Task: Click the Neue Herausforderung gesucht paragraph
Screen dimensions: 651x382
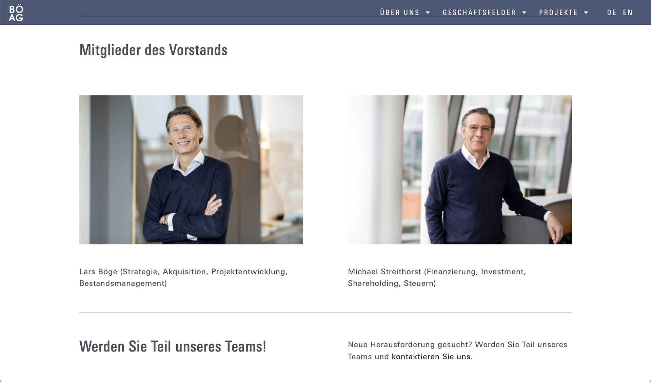Action: [457, 351]
